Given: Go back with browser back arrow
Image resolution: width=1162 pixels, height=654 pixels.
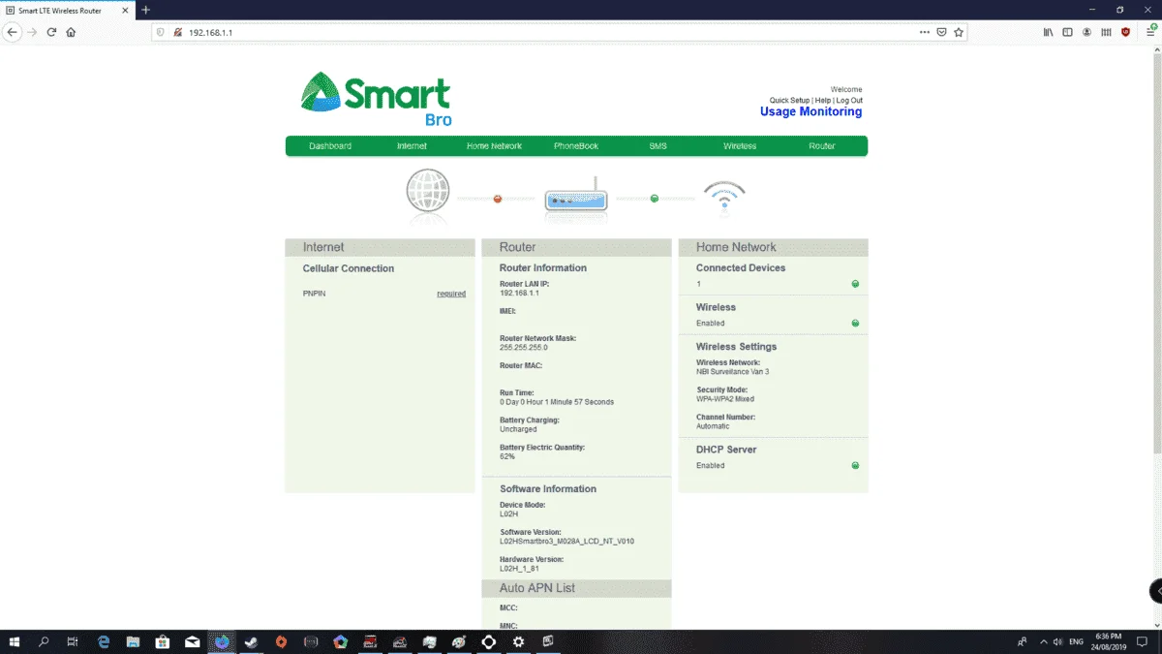Looking at the screenshot, I should (12, 32).
